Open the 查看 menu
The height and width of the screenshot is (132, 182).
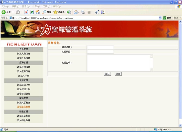[26, 7]
